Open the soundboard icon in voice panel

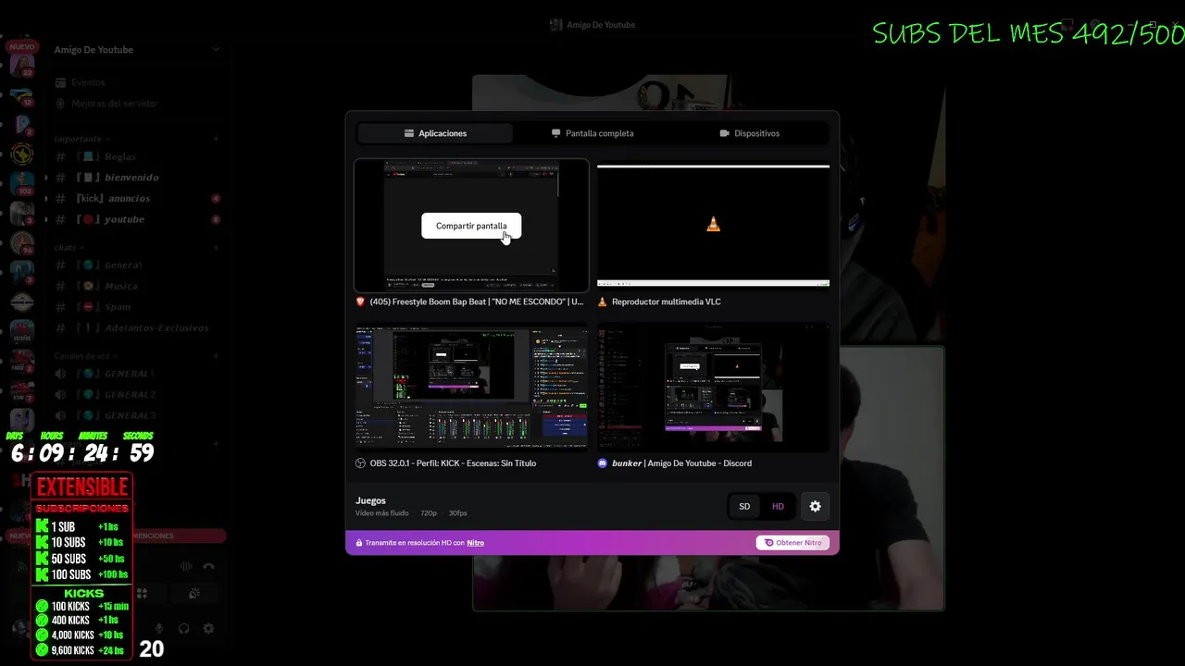193,594
